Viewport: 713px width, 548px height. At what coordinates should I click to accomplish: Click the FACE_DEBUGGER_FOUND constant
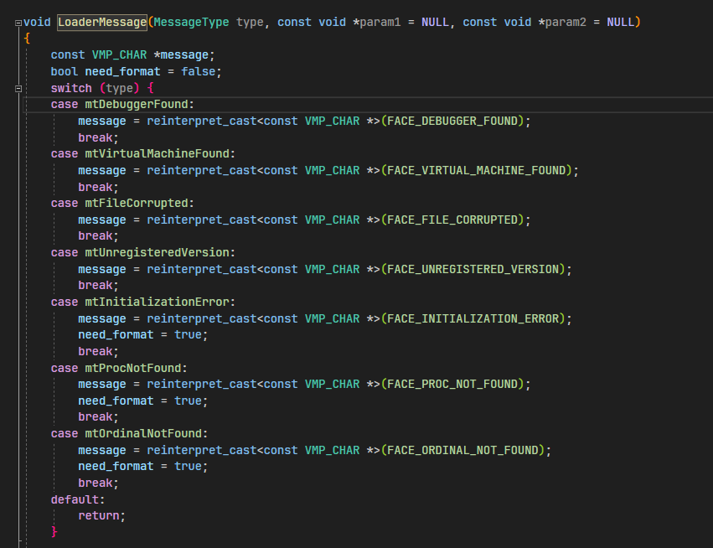[x=452, y=121]
